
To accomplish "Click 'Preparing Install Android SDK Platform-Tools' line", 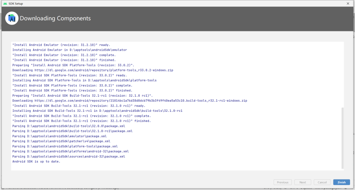I will (x=73, y=65).
